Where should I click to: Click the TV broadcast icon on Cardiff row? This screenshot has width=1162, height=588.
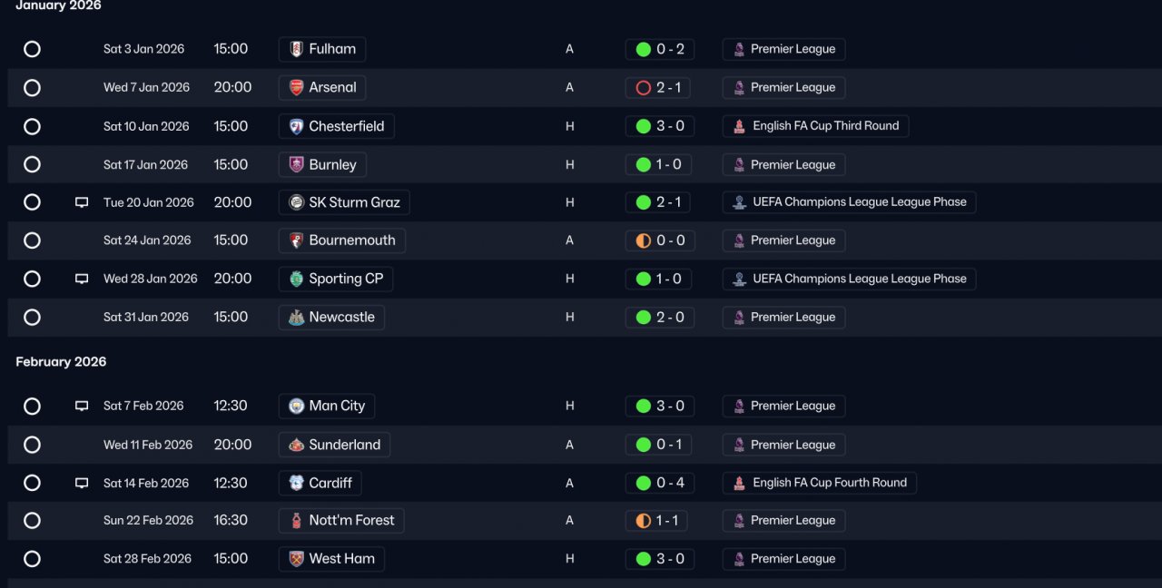coord(82,483)
